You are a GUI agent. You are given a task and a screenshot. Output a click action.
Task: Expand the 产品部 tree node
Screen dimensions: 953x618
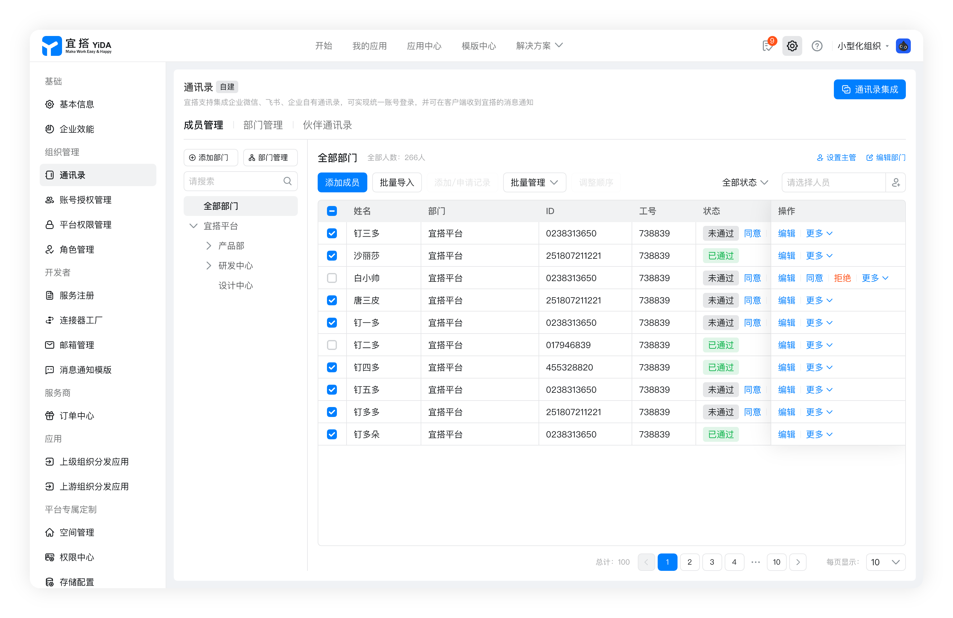pyautogui.click(x=208, y=245)
